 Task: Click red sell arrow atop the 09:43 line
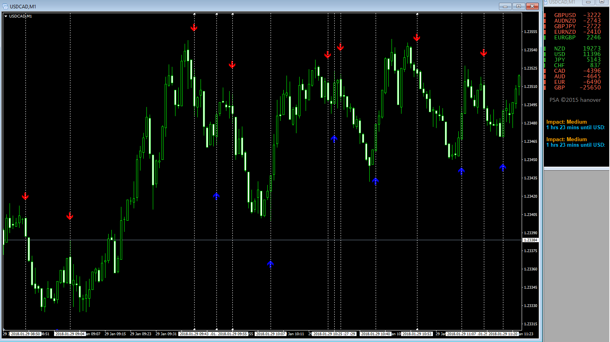(x=194, y=27)
